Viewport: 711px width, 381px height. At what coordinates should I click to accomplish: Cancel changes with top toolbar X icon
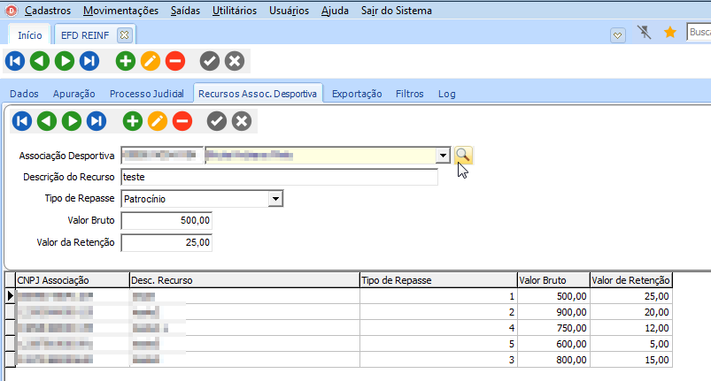tap(235, 61)
